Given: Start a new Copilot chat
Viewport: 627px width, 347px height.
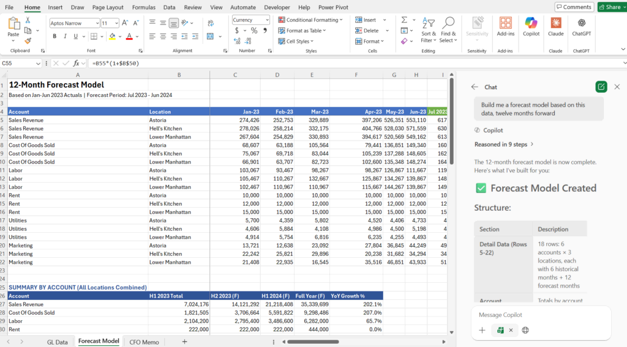Looking at the screenshot, I should pyautogui.click(x=601, y=87).
